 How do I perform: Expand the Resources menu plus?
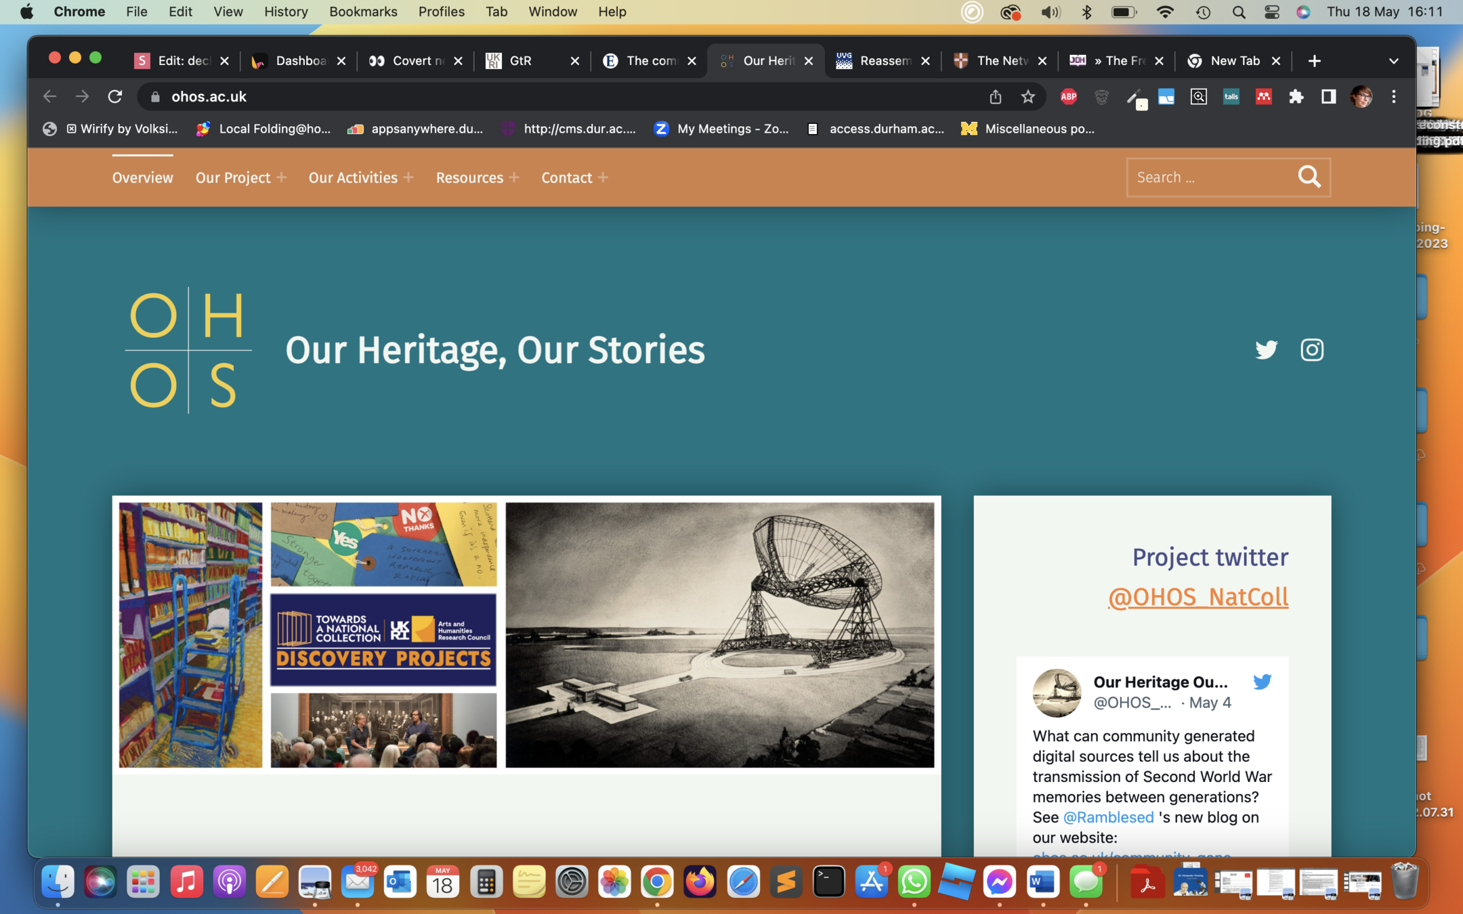(x=514, y=177)
